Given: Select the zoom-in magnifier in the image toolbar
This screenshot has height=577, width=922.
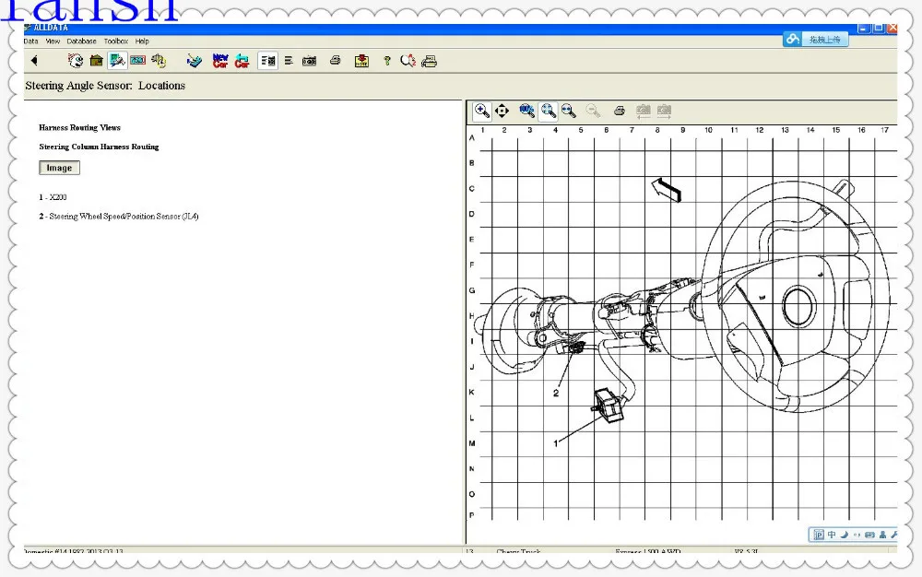Looking at the screenshot, I should click(482, 111).
